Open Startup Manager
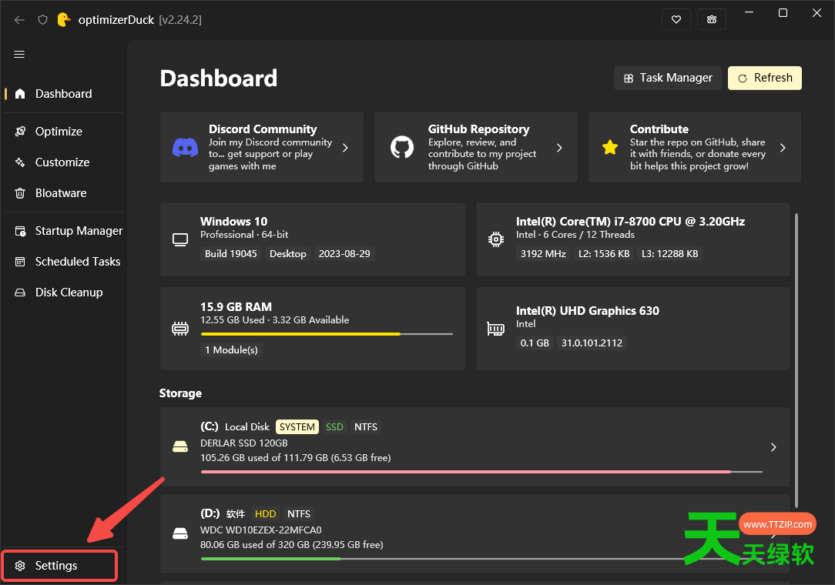835x585 pixels. (64, 231)
